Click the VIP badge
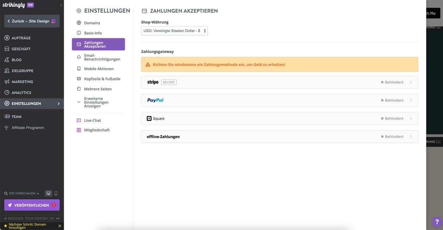The image size is (443, 230). pyautogui.click(x=31, y=5)
